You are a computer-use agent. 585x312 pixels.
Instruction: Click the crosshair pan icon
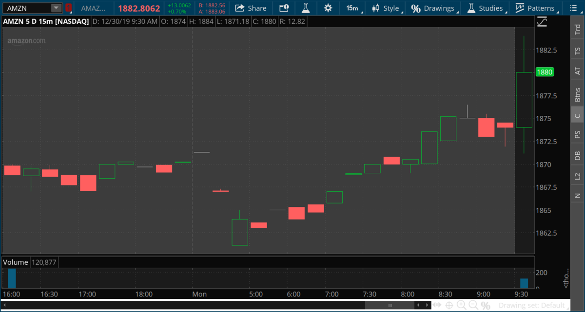click(449, 305)
